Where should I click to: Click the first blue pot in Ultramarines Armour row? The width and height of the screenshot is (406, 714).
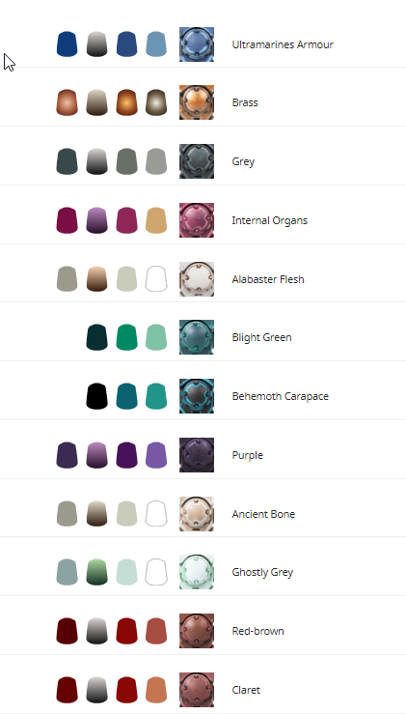click(x=67, y=44)
